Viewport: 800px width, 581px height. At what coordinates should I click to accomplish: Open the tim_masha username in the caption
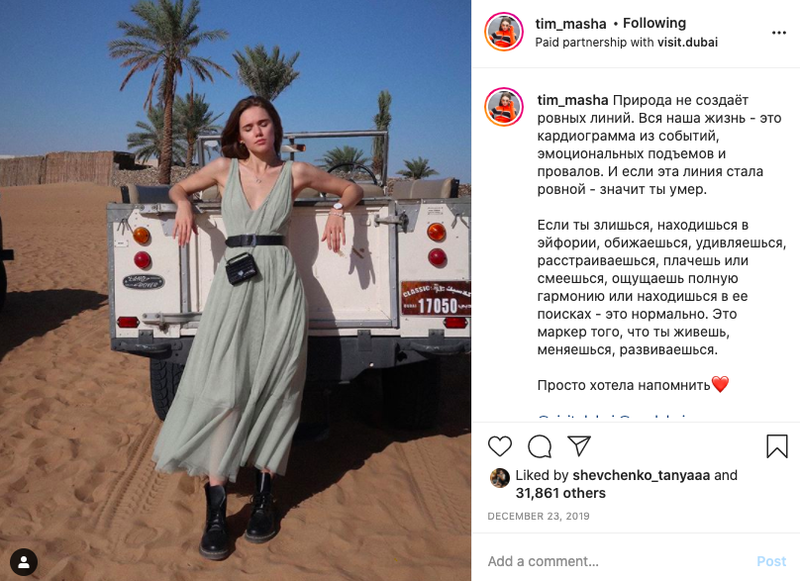pyautogui.click(x=572, y=101)
